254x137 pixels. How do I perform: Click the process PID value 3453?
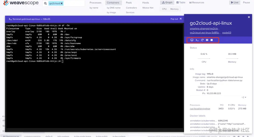pos(221,109)
